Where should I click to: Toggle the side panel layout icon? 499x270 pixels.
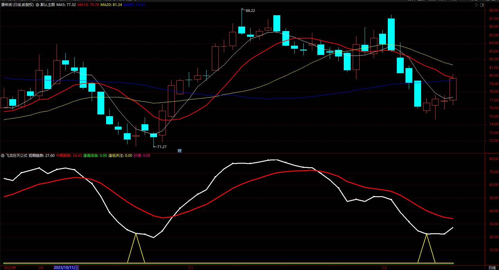point(482,5)
